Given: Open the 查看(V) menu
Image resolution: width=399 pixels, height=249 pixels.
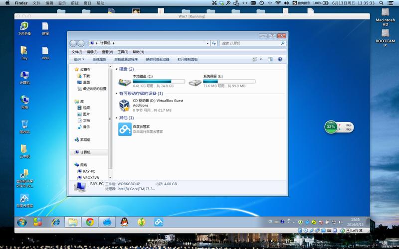Looking at the screenshot, I should (107, 52).
